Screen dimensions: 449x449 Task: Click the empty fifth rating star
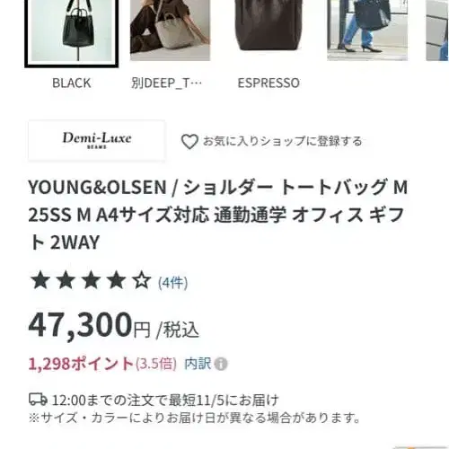coord(141,280)
